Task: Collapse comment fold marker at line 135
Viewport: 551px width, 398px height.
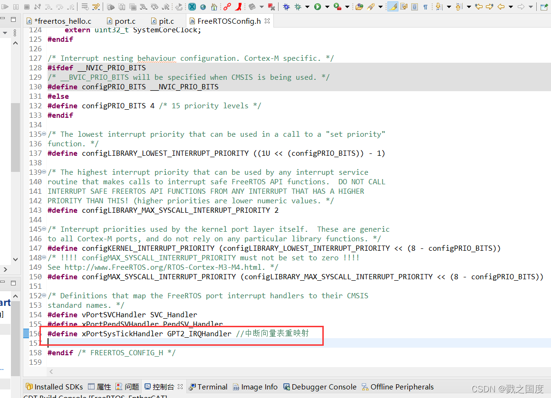Action: pos(44,134)
